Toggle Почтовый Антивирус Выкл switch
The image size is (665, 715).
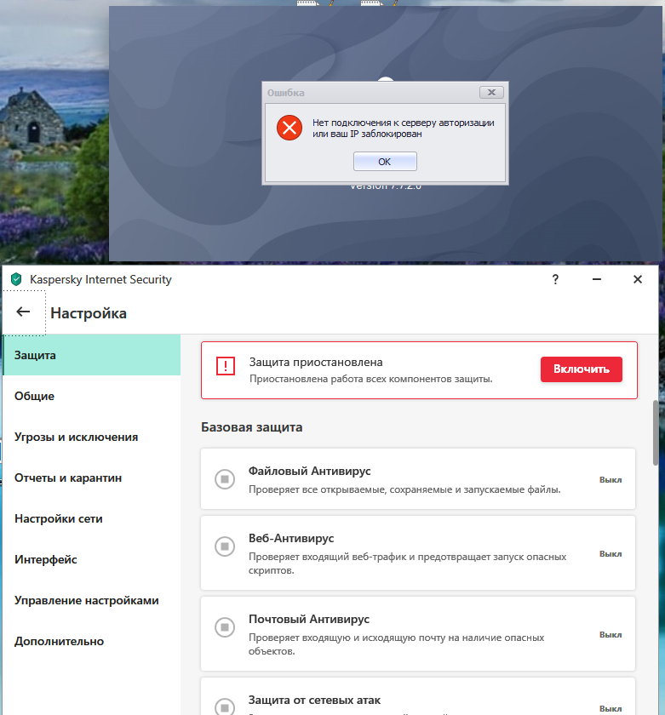click(x=611, y=634)
